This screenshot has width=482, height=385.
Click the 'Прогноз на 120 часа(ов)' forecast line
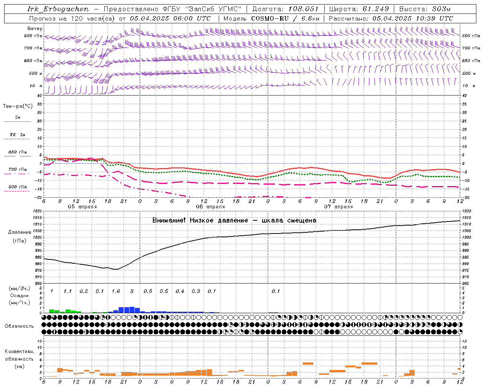click(120, 18)
